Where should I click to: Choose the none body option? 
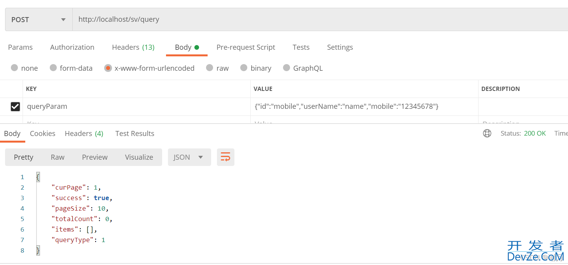[15, 68]
